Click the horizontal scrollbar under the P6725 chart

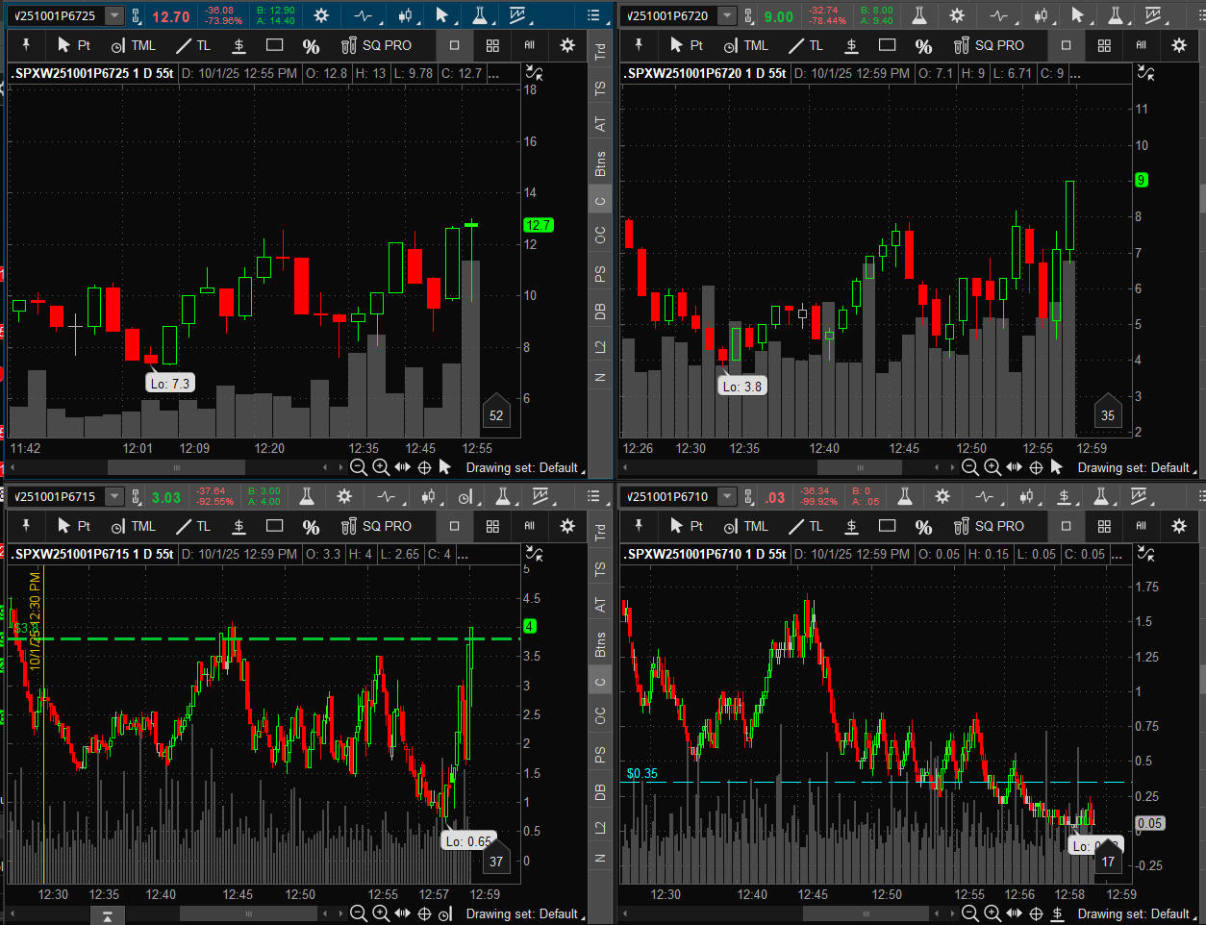point(176,467)
